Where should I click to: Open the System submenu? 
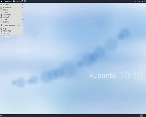tap(12, 22)
